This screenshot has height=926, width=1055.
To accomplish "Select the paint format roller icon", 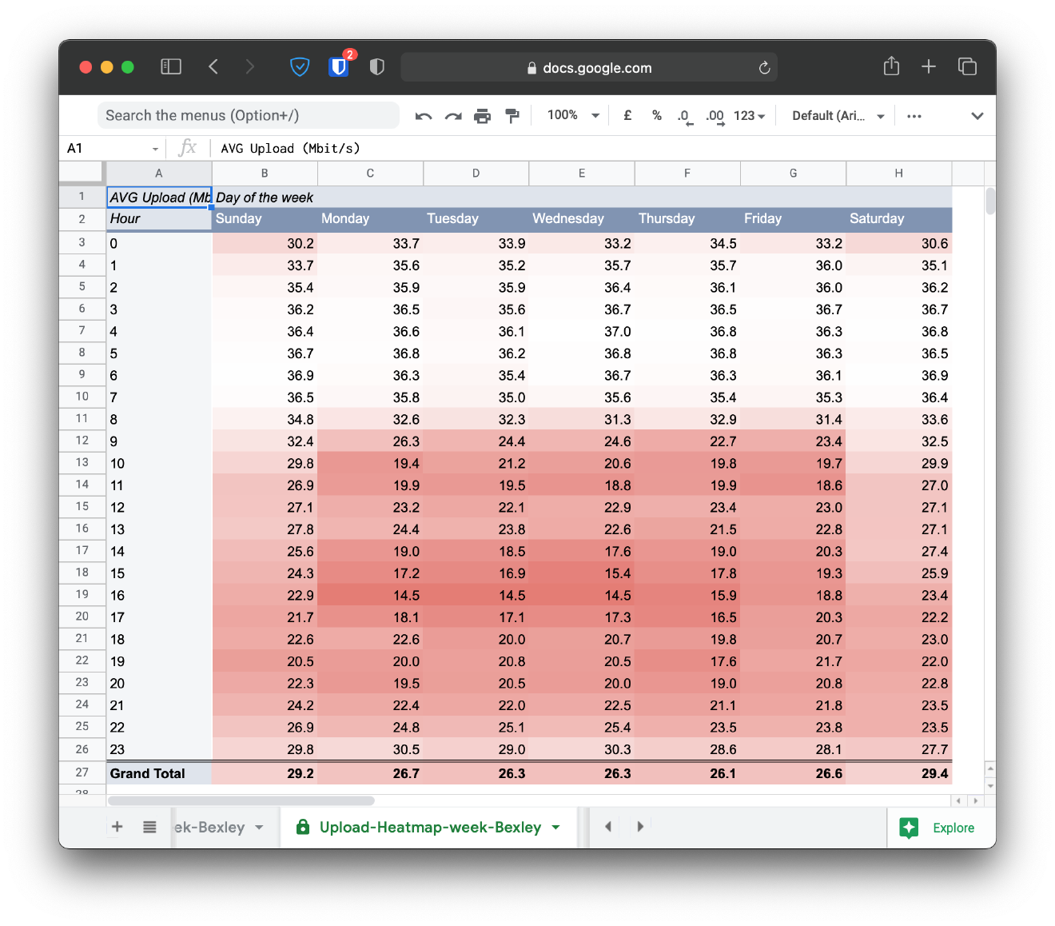I will (512, 116).
